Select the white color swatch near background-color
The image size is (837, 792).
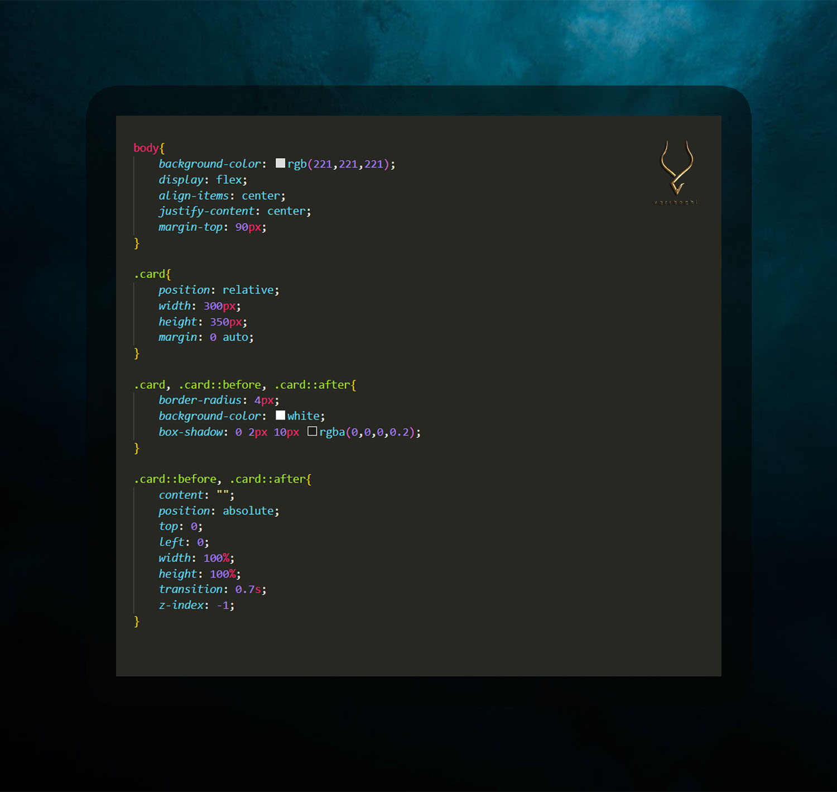click(281, 415)
